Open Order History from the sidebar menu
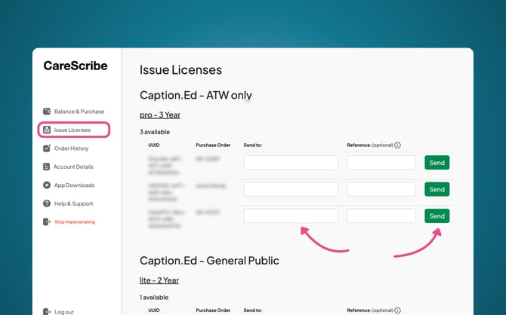This screenshot has height=315, width=506. (71, 148)
